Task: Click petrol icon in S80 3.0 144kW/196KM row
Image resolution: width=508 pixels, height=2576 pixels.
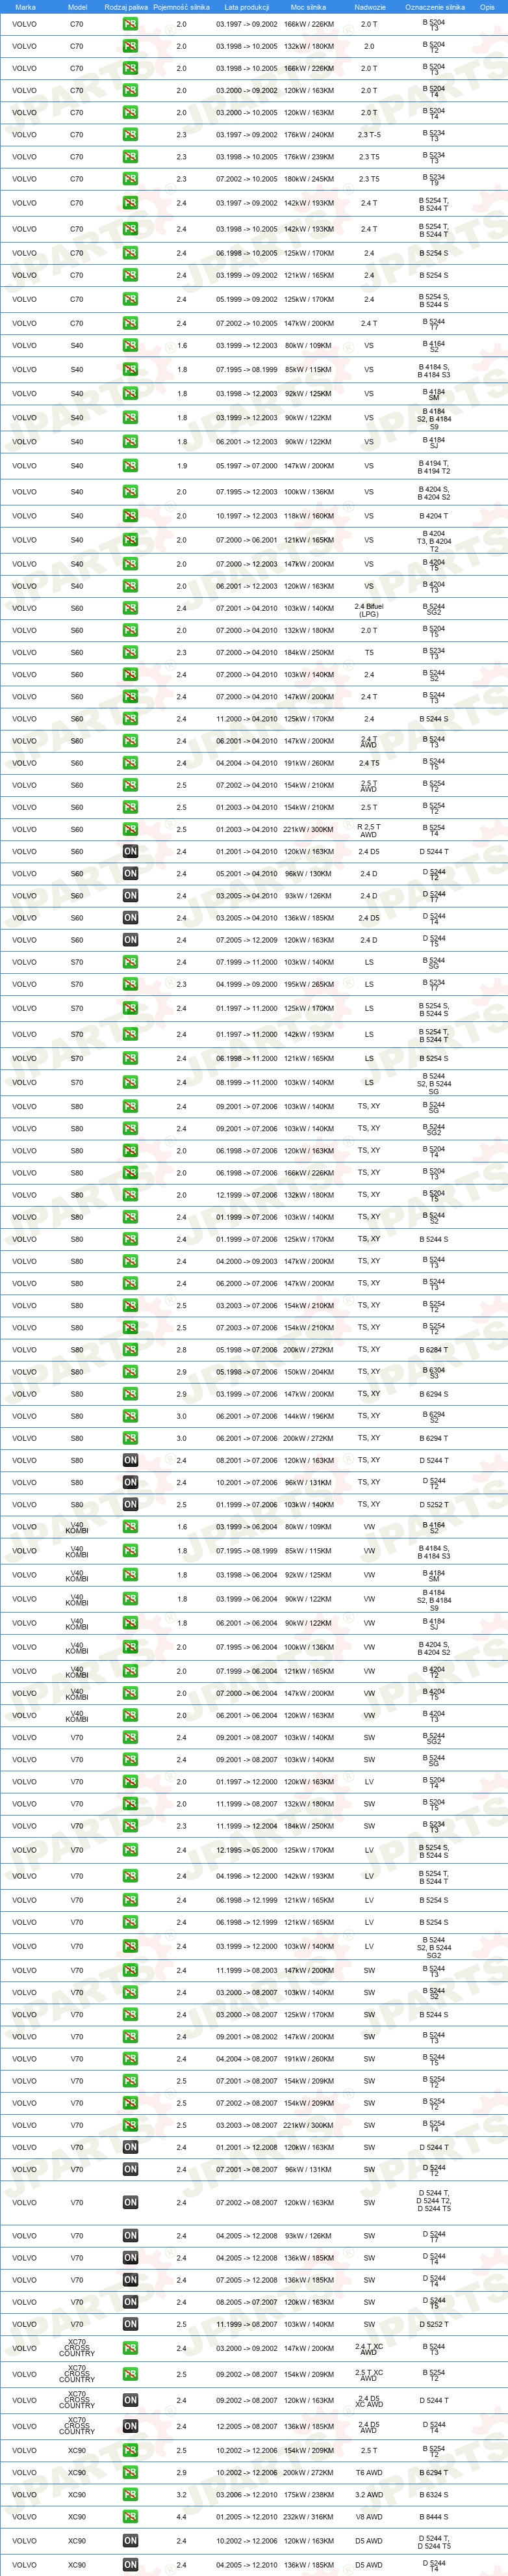Action: click(130, 1416)
